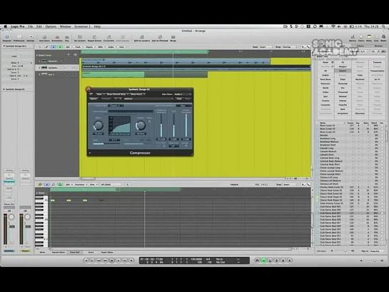This screenshot has width=389, height=292.
Task: Open the Piano Roll quantize value dropdown
Action: [111, 185]
